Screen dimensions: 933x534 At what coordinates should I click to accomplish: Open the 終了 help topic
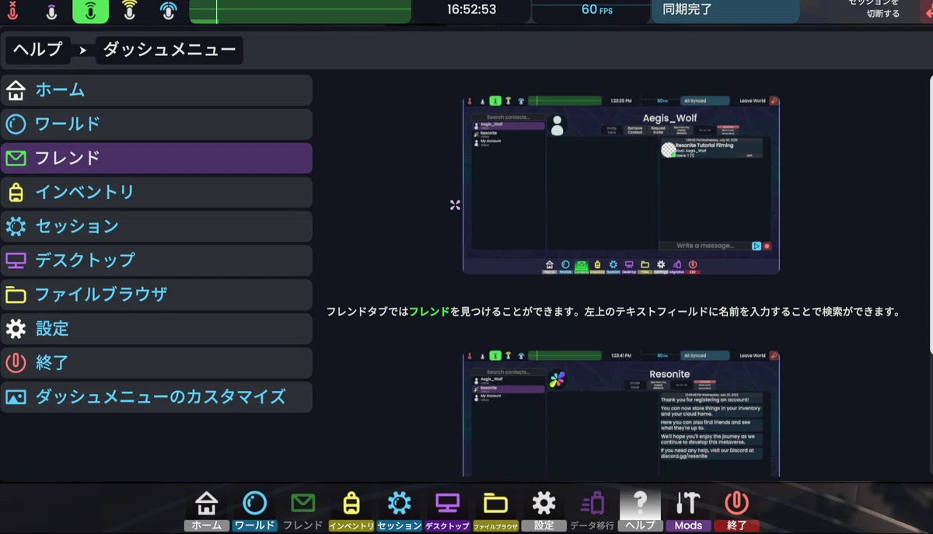point(156,363)
